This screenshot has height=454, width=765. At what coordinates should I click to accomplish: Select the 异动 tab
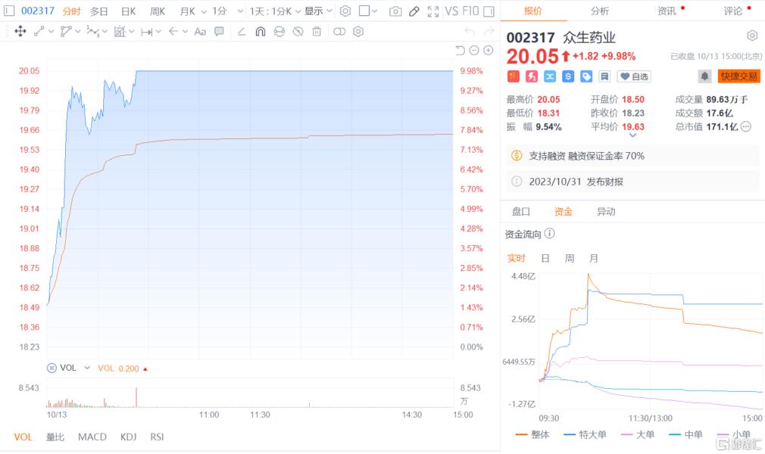coord(606,212)
